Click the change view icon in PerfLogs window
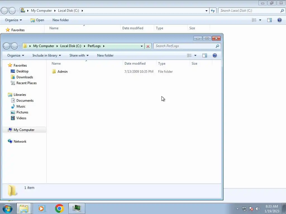Viewport: 286px width, 214px height. tap(189, 55)
